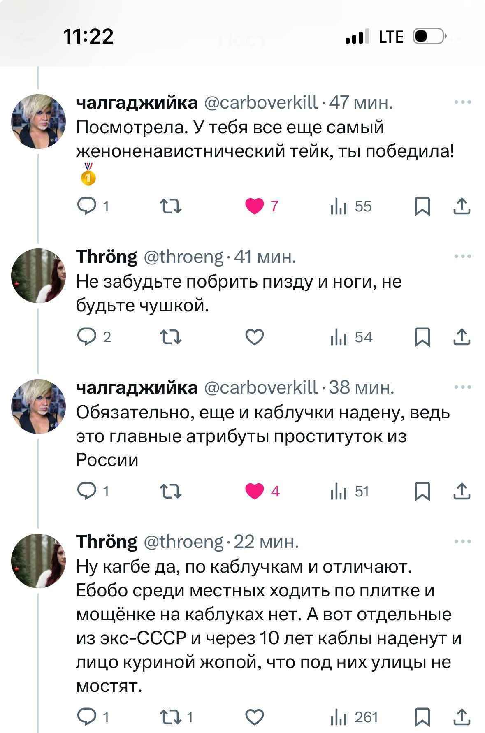Viewport: 485px width, 733px height.
Task: Open @carboverkill handle in 47 мин. tweet
Action: coord(261,102)
